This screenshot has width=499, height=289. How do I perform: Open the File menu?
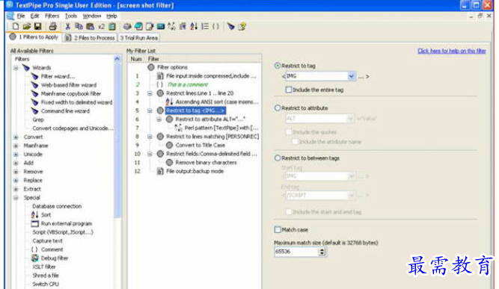[21, 16]
